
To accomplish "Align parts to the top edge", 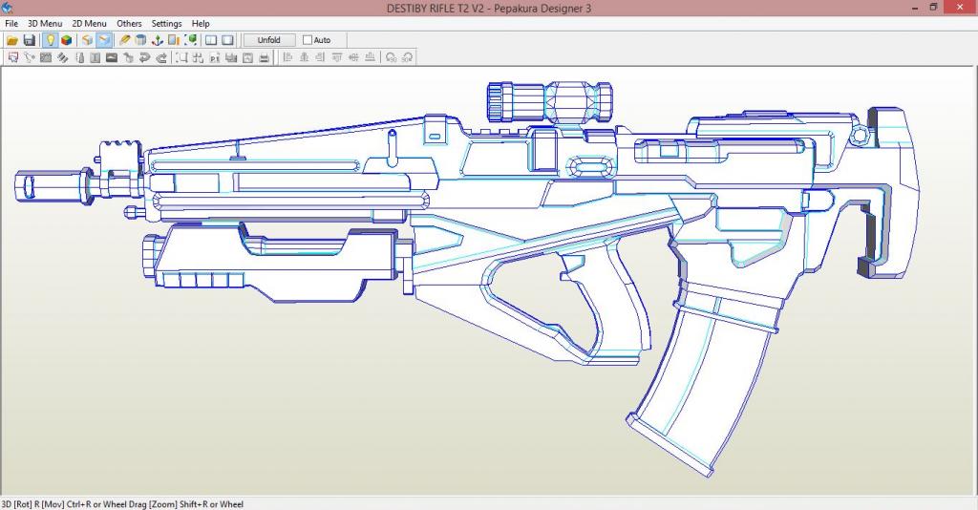I will 337,57.
